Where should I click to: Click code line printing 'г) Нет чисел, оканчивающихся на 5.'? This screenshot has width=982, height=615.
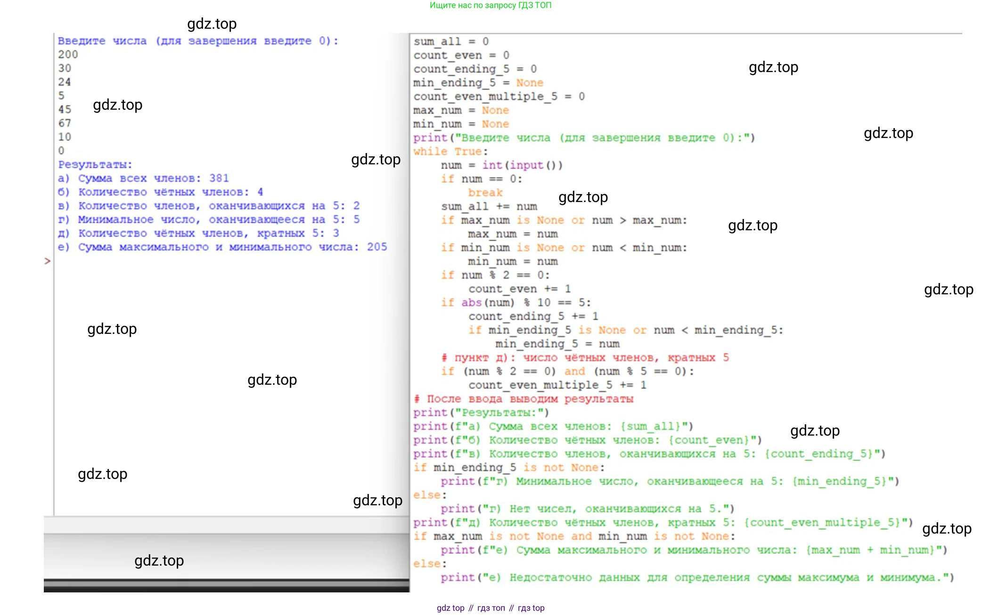click(x=588, y=509)
